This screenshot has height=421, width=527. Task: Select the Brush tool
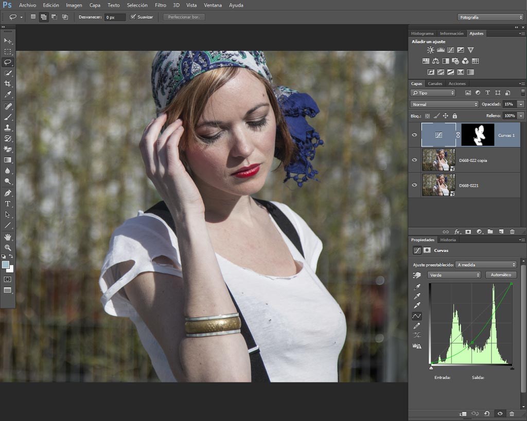point(8,117)
